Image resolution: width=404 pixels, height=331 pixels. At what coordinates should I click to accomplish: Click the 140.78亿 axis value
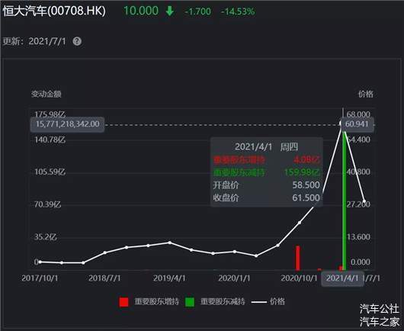(50, 140)
